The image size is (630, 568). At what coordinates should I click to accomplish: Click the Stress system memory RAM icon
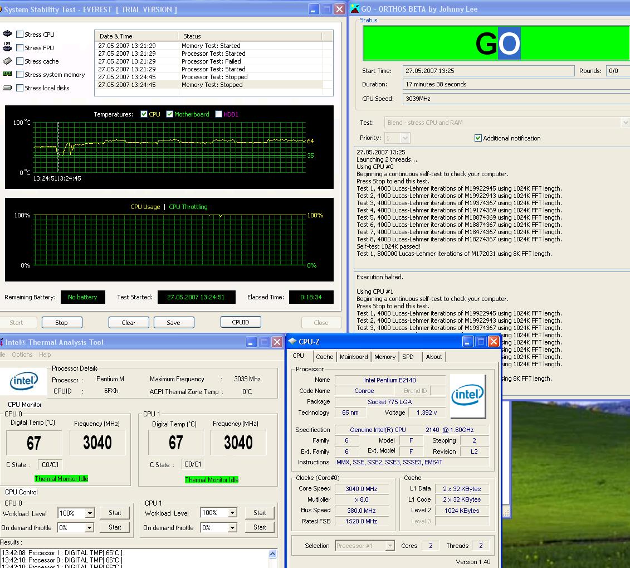tap(7, 74)
